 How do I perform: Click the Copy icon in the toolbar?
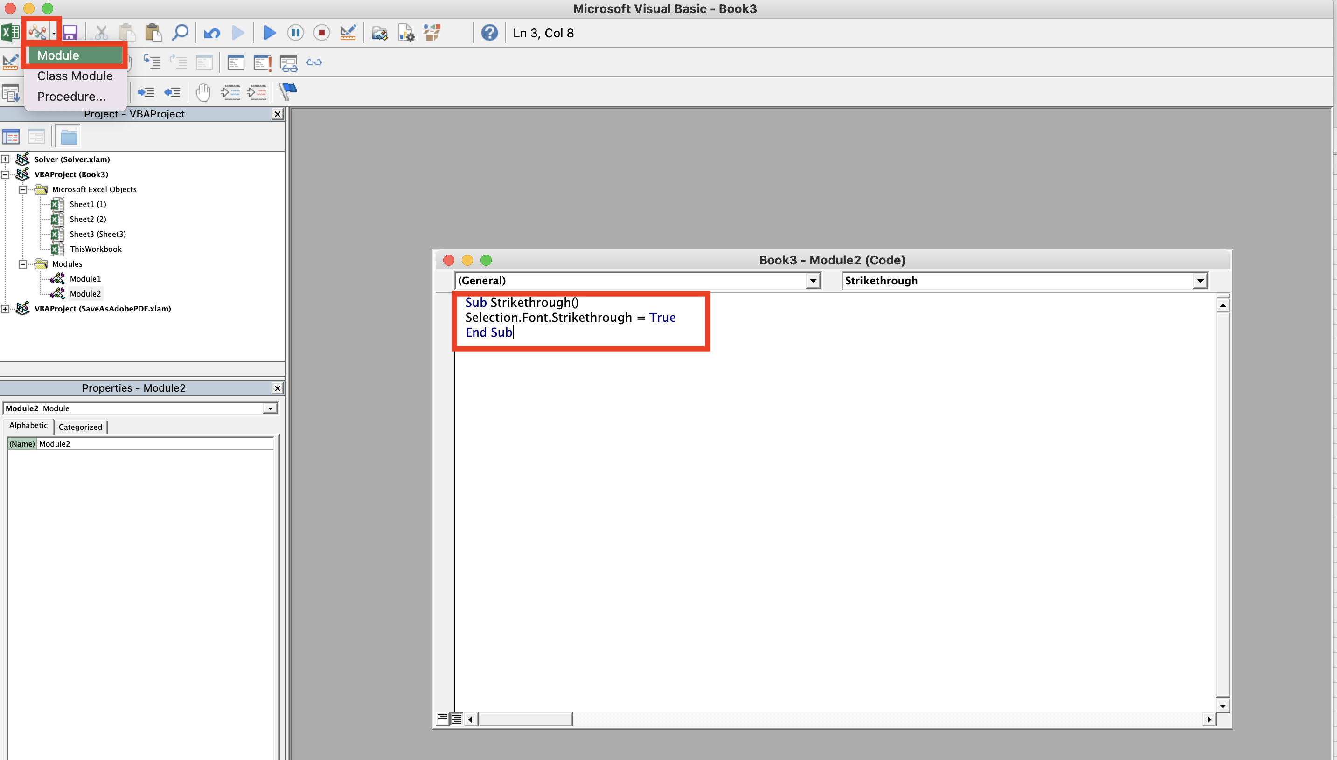pyautogui.click(x=127, y=33)
